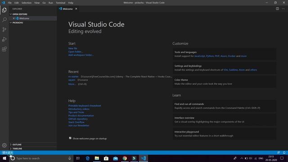Select the Welcome editor tab
288x162 pixels.
pyautogui.click(x=67, y=9)
